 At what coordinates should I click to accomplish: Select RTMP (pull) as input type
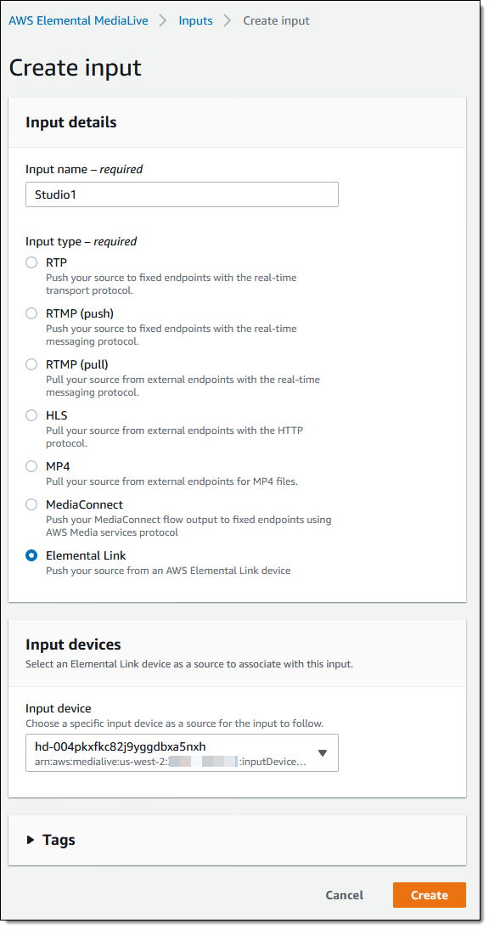[31, 364]
